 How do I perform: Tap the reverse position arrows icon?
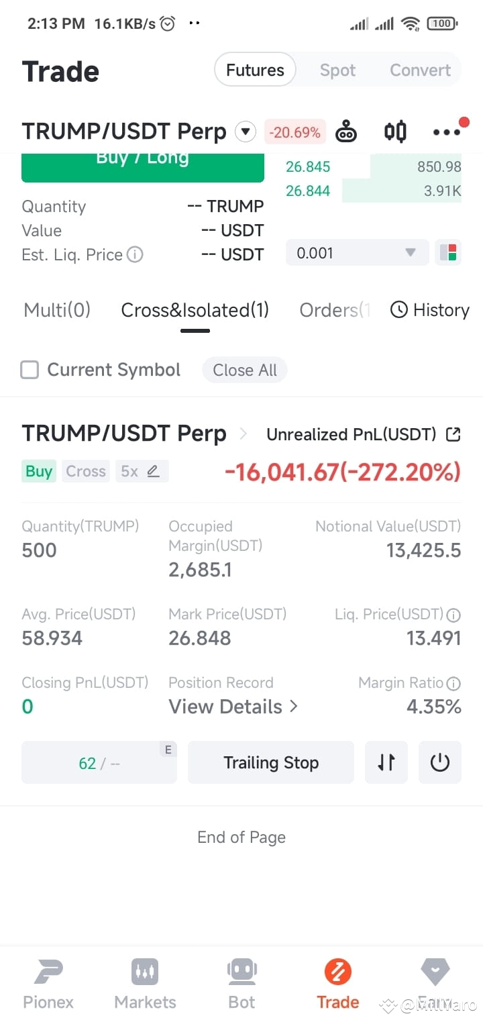click(x=386, y=762)
